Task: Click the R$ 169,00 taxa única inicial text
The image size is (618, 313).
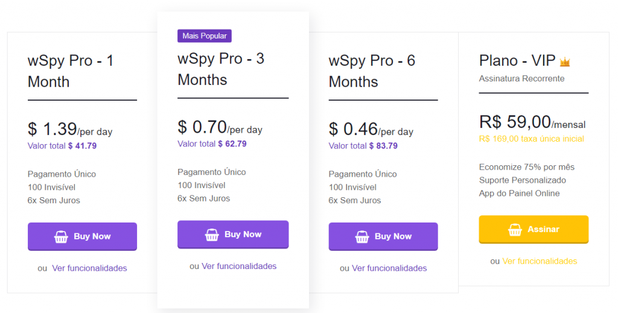Action: coord(531,139)
